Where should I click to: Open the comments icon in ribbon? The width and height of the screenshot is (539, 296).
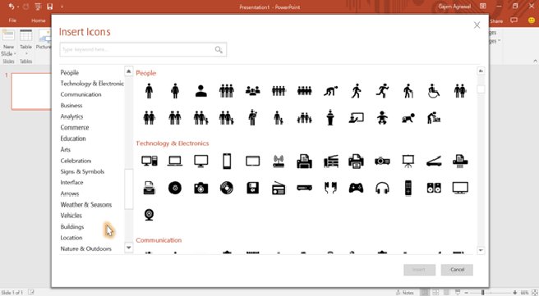click(x=514, y=20)
